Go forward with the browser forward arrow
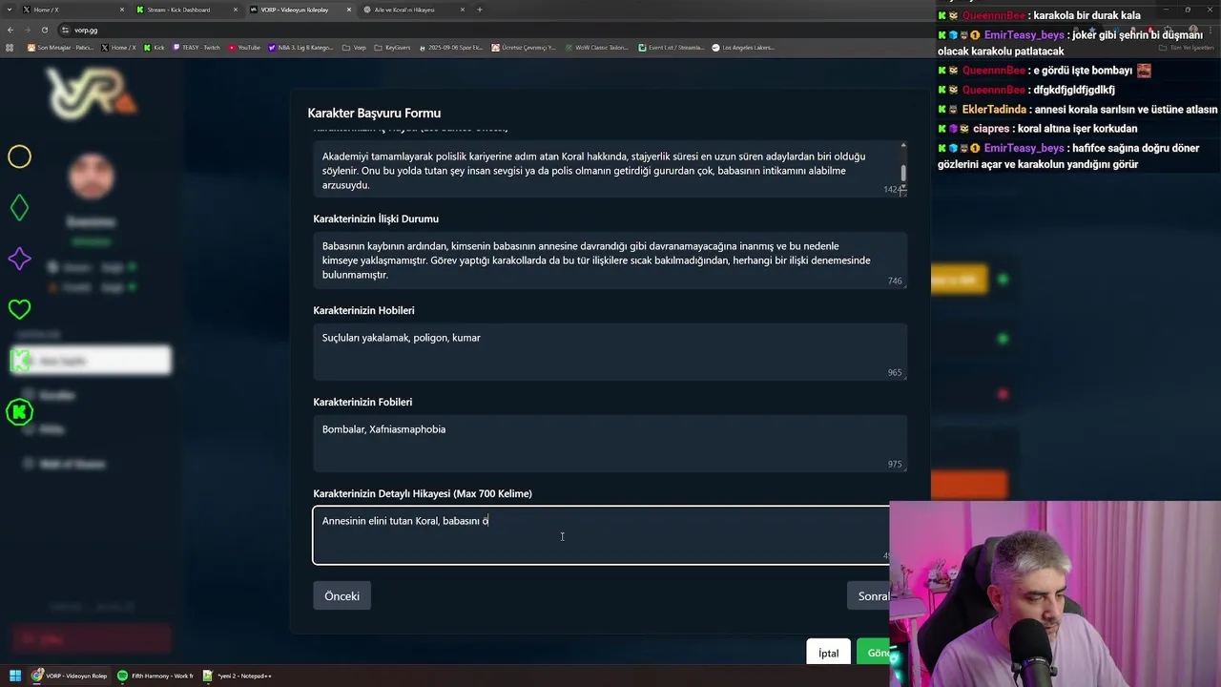The width and height of the screenshot is (1221, 687). [x=28, y=30]
